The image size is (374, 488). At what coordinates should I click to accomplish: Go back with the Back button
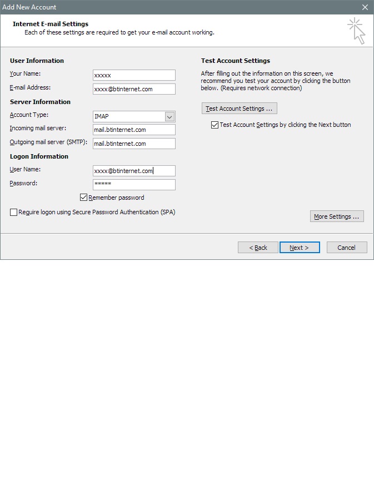[258, 248]
